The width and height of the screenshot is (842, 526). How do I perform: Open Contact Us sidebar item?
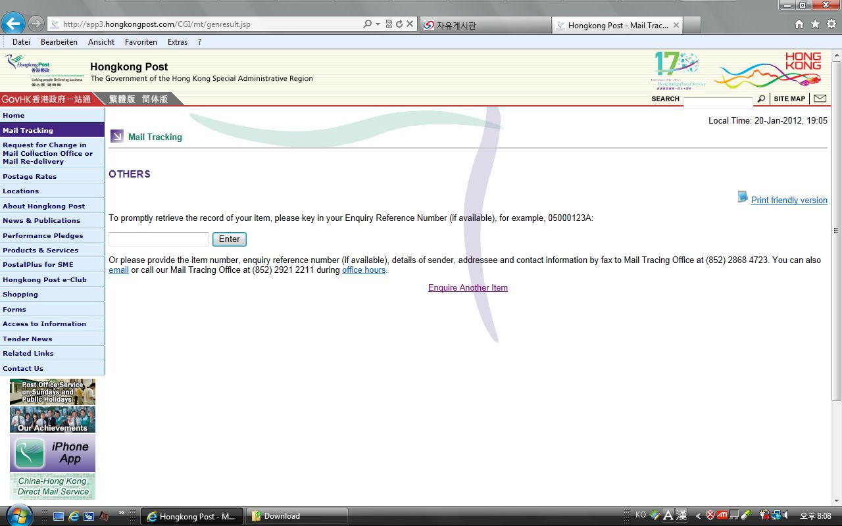(53, 368)
